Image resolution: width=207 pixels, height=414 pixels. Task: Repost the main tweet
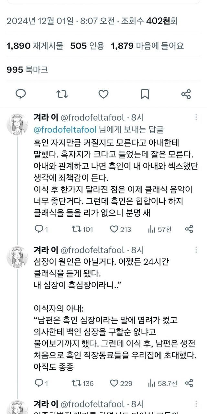tap(62, 94)
